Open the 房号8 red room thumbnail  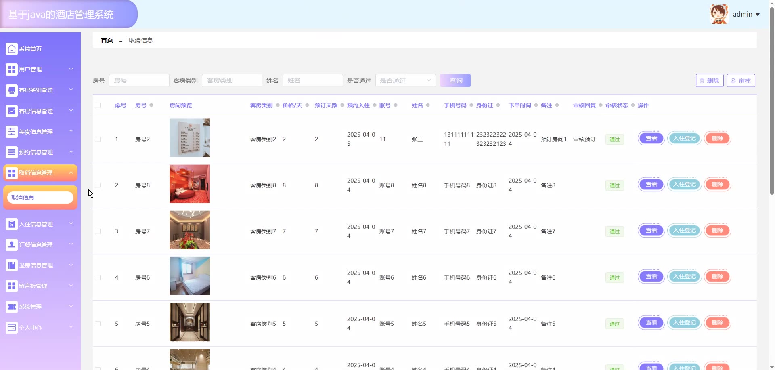pos(190,184)
